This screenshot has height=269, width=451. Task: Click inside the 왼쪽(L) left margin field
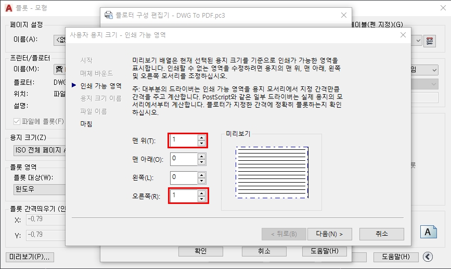184,178
